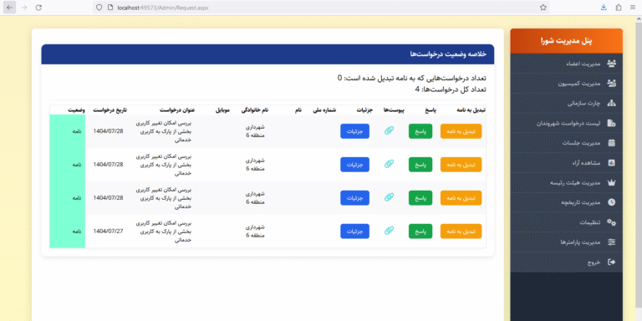The image size is (642, 321).
Task: Open blue جزئیات button in the first row
Action: coord(354,131)
